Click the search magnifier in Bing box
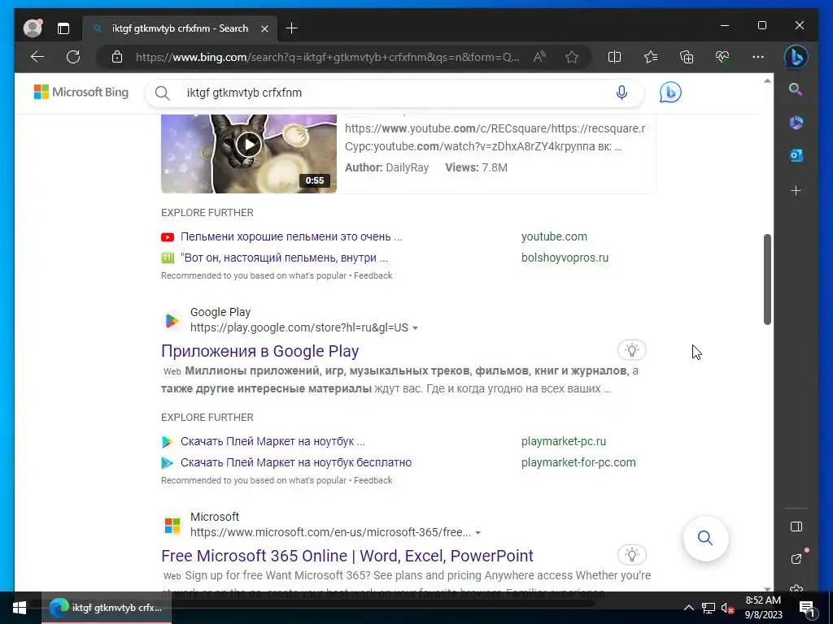Viewport: 833px width, 624px height. pos(163,93)
